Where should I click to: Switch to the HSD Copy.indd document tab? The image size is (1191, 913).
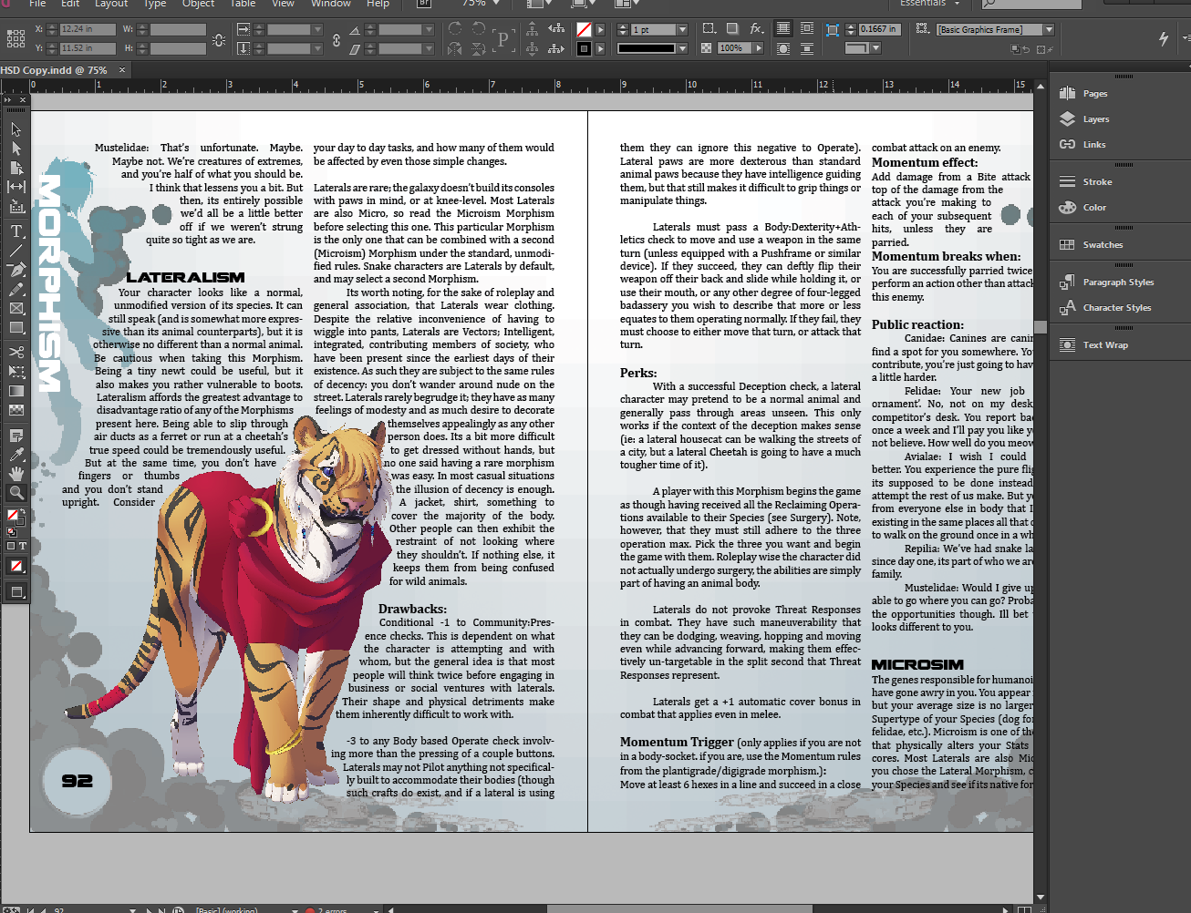55,70
